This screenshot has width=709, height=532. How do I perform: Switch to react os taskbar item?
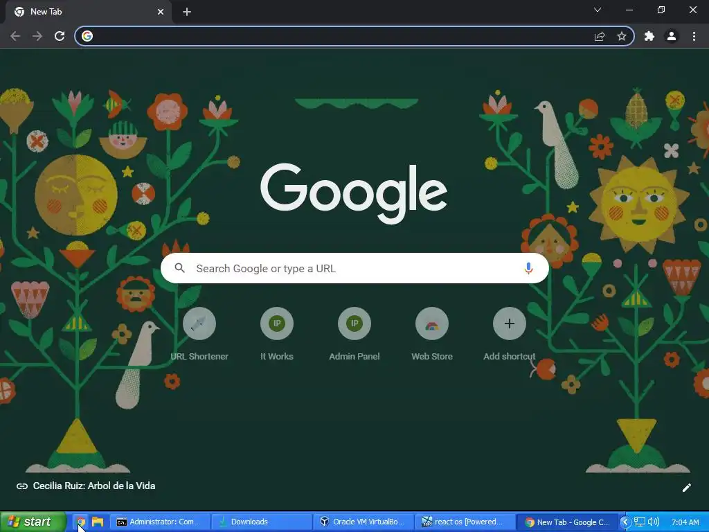coord(465,522)
